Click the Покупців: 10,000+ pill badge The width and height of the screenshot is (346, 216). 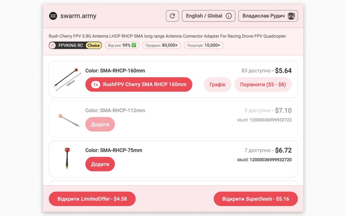(x=204, y=45)
